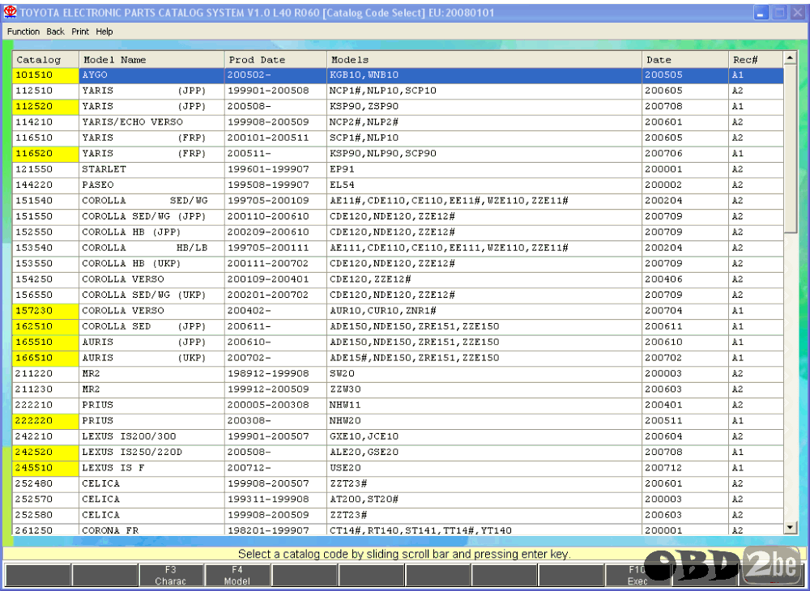Select yellow catalog code 116520
The image size is (810, 591).
click(x=46, y=154)
